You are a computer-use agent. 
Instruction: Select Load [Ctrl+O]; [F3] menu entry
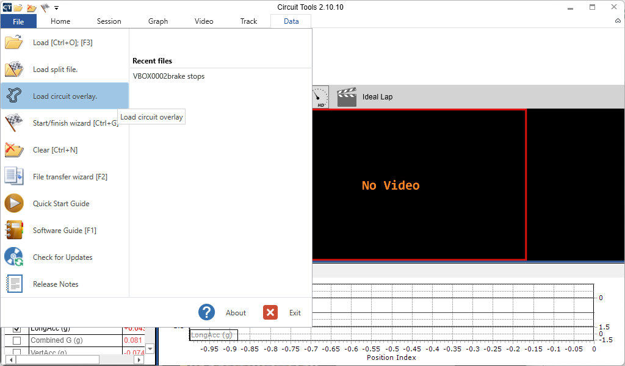(x=65, y=42)
